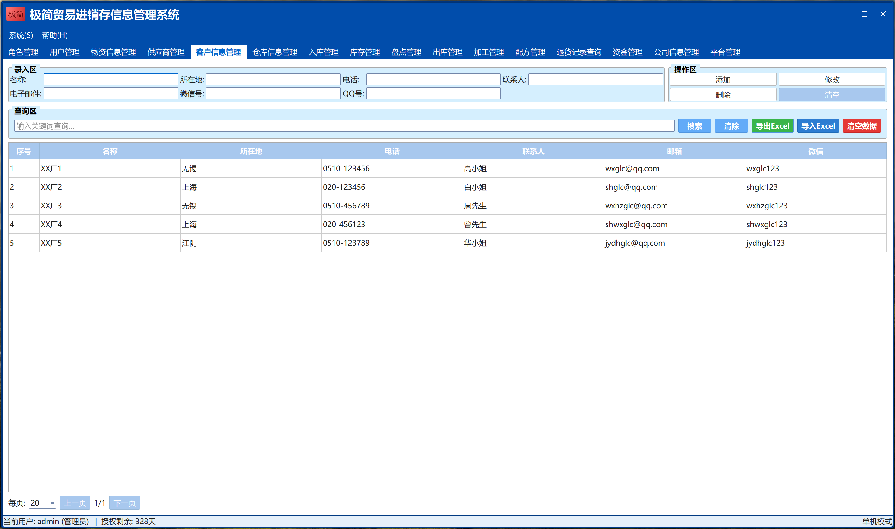The image size is (895, 529).
Task: Sort by the 邮箱 column header
Action: point(674,151)
